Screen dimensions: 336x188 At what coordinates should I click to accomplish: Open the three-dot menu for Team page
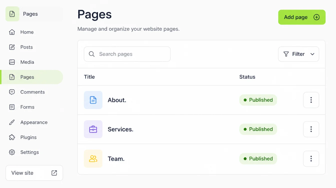click(311, 158)
